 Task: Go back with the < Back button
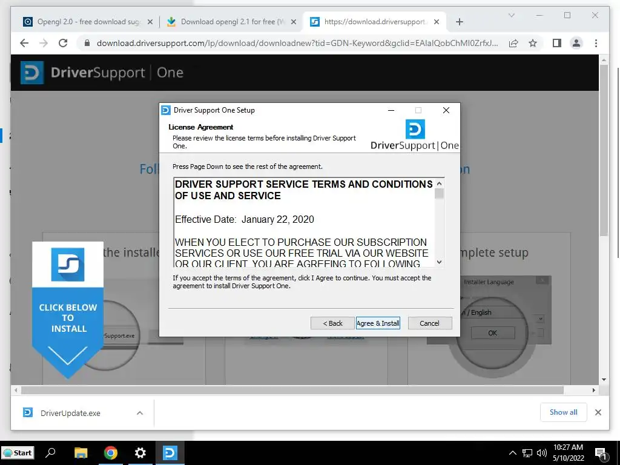(332, 323)
